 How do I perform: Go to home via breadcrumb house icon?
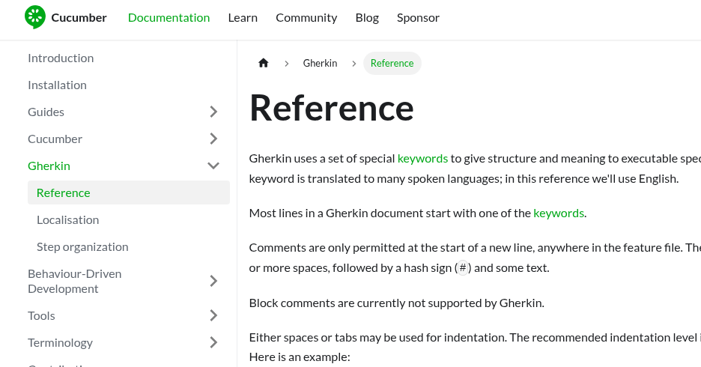264,63
